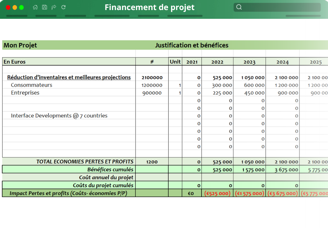Click the 'Unit' column header
The height and width of the screenshot is (228, 328).
coord(175,62)
